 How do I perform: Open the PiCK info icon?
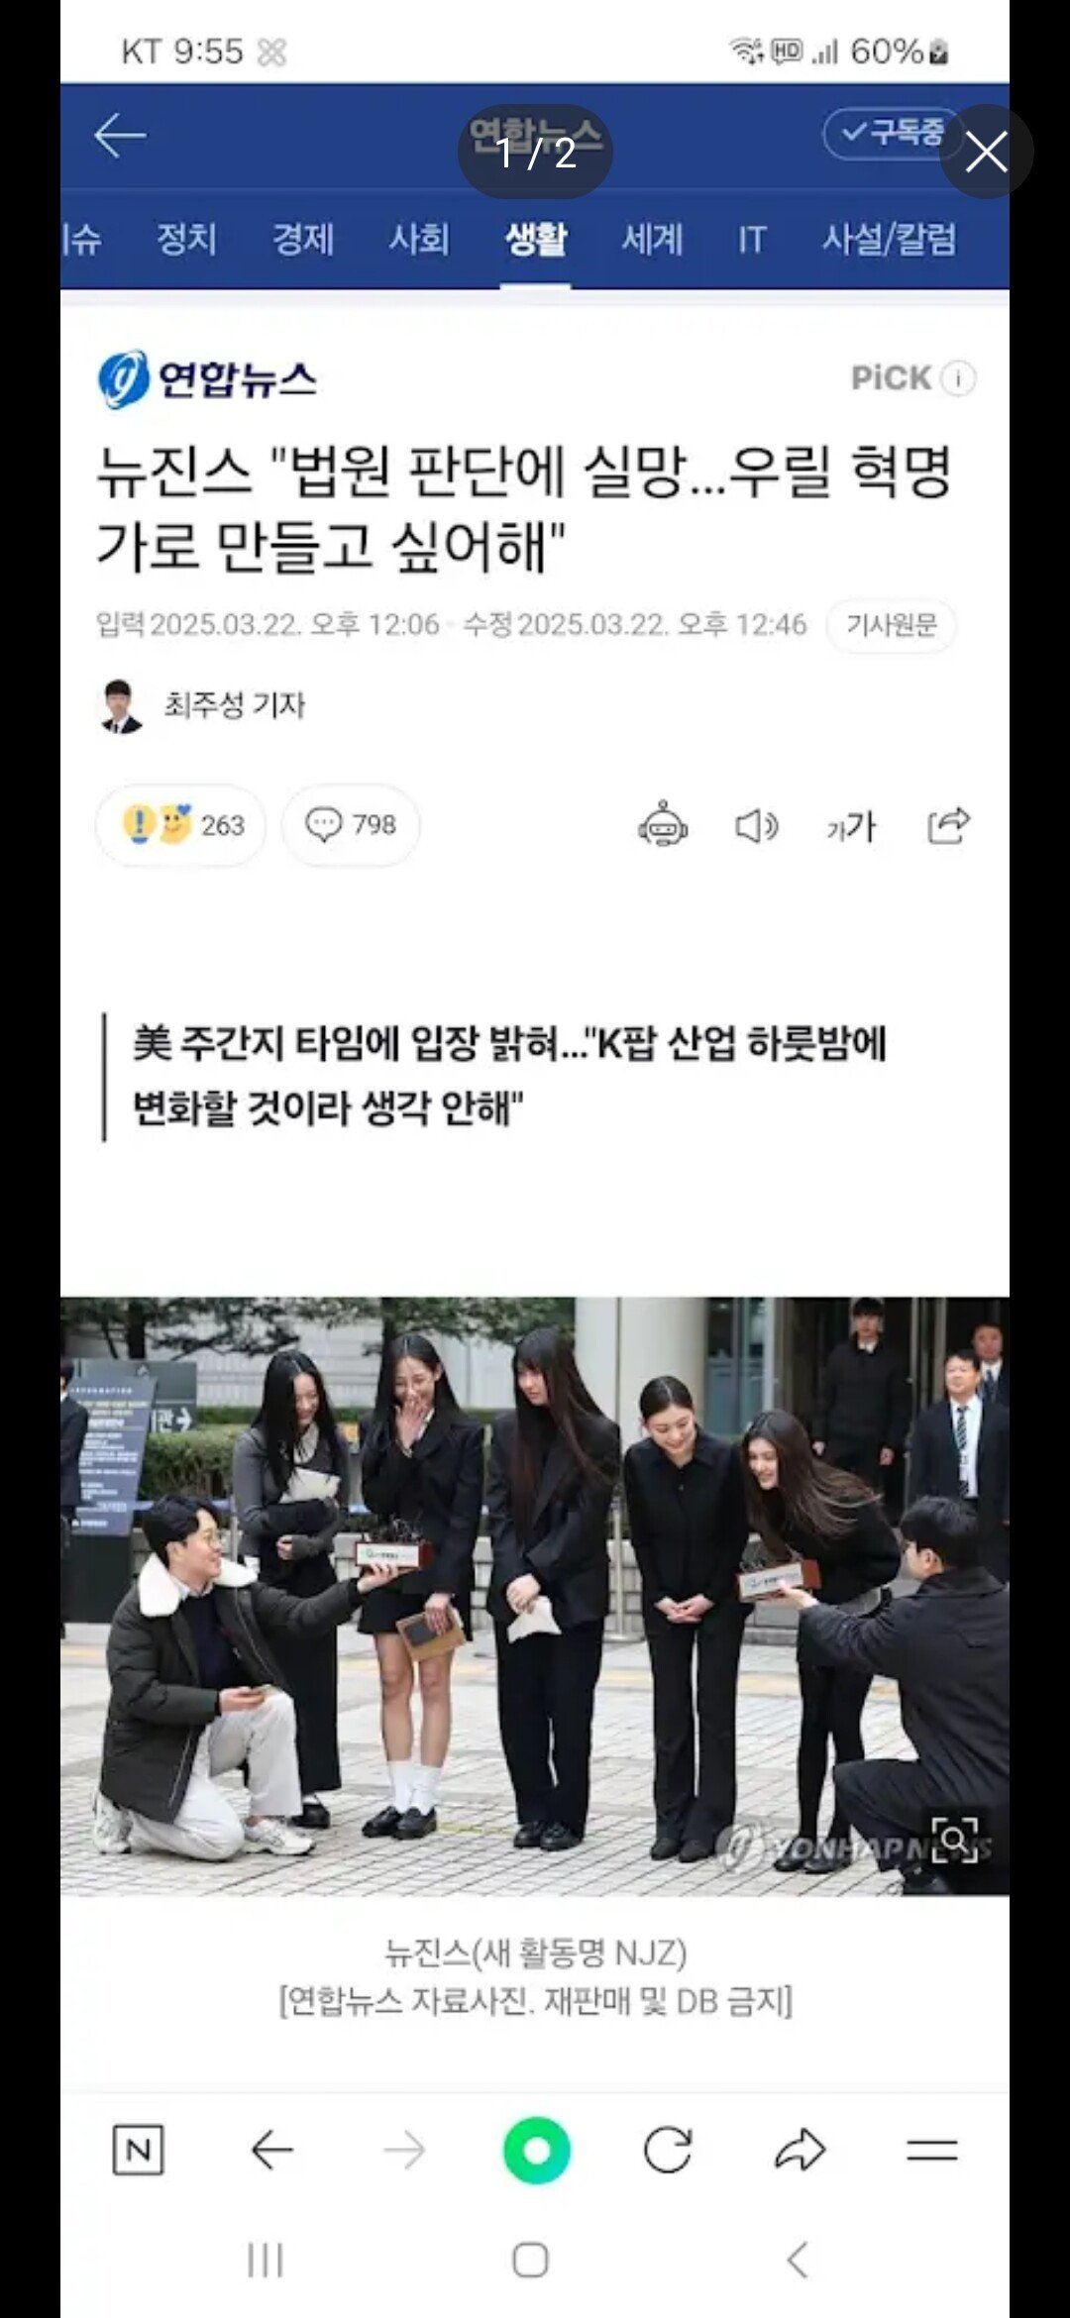[958, 378]
